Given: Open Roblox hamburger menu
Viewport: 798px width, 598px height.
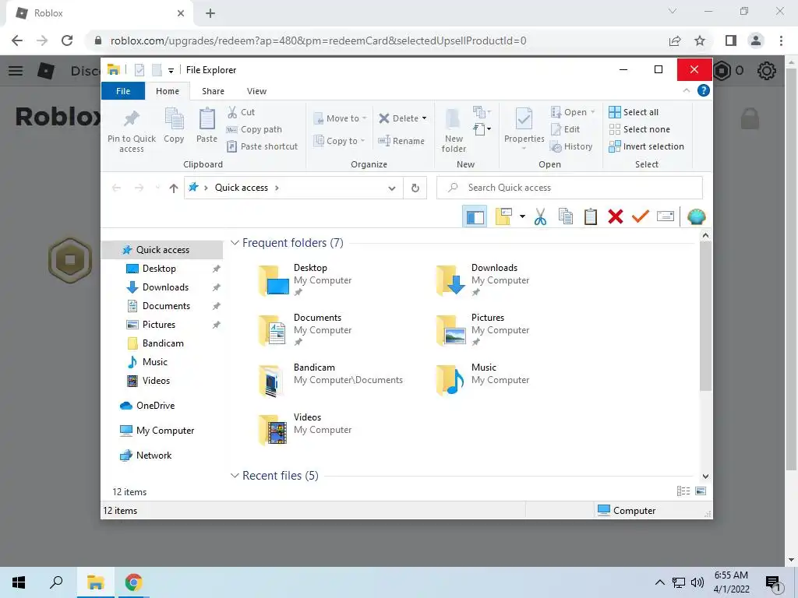Looking at the screenshot, I should (16, 71).
